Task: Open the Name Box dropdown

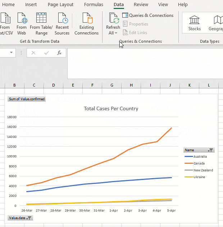Action: [11, 52]
